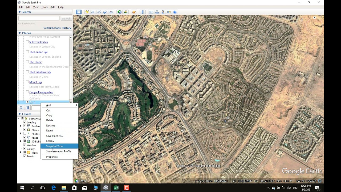The image size is (341, 192).
Task: Check The Forbidden City checkbox
Action: (27, 72)
